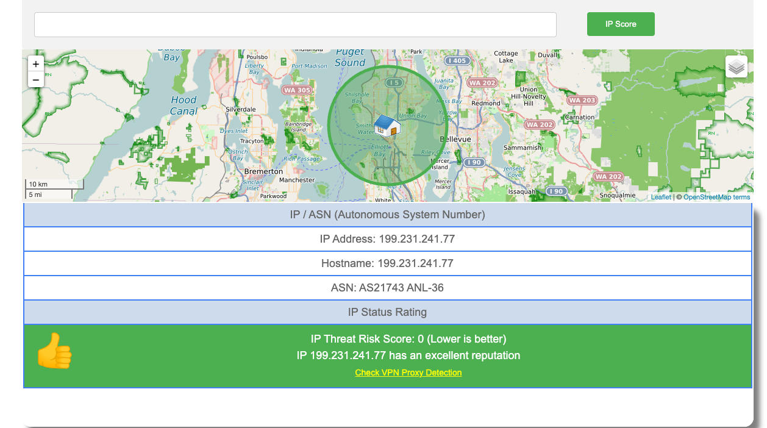Click the Issaquah label on the map
The image size is (767, 428).
click(x=521, y=191)
